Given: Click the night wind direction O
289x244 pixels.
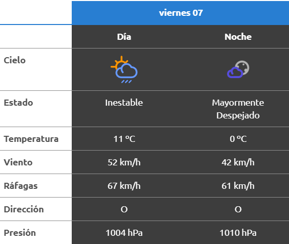Looking at the screenshot, I should point(238,209).
